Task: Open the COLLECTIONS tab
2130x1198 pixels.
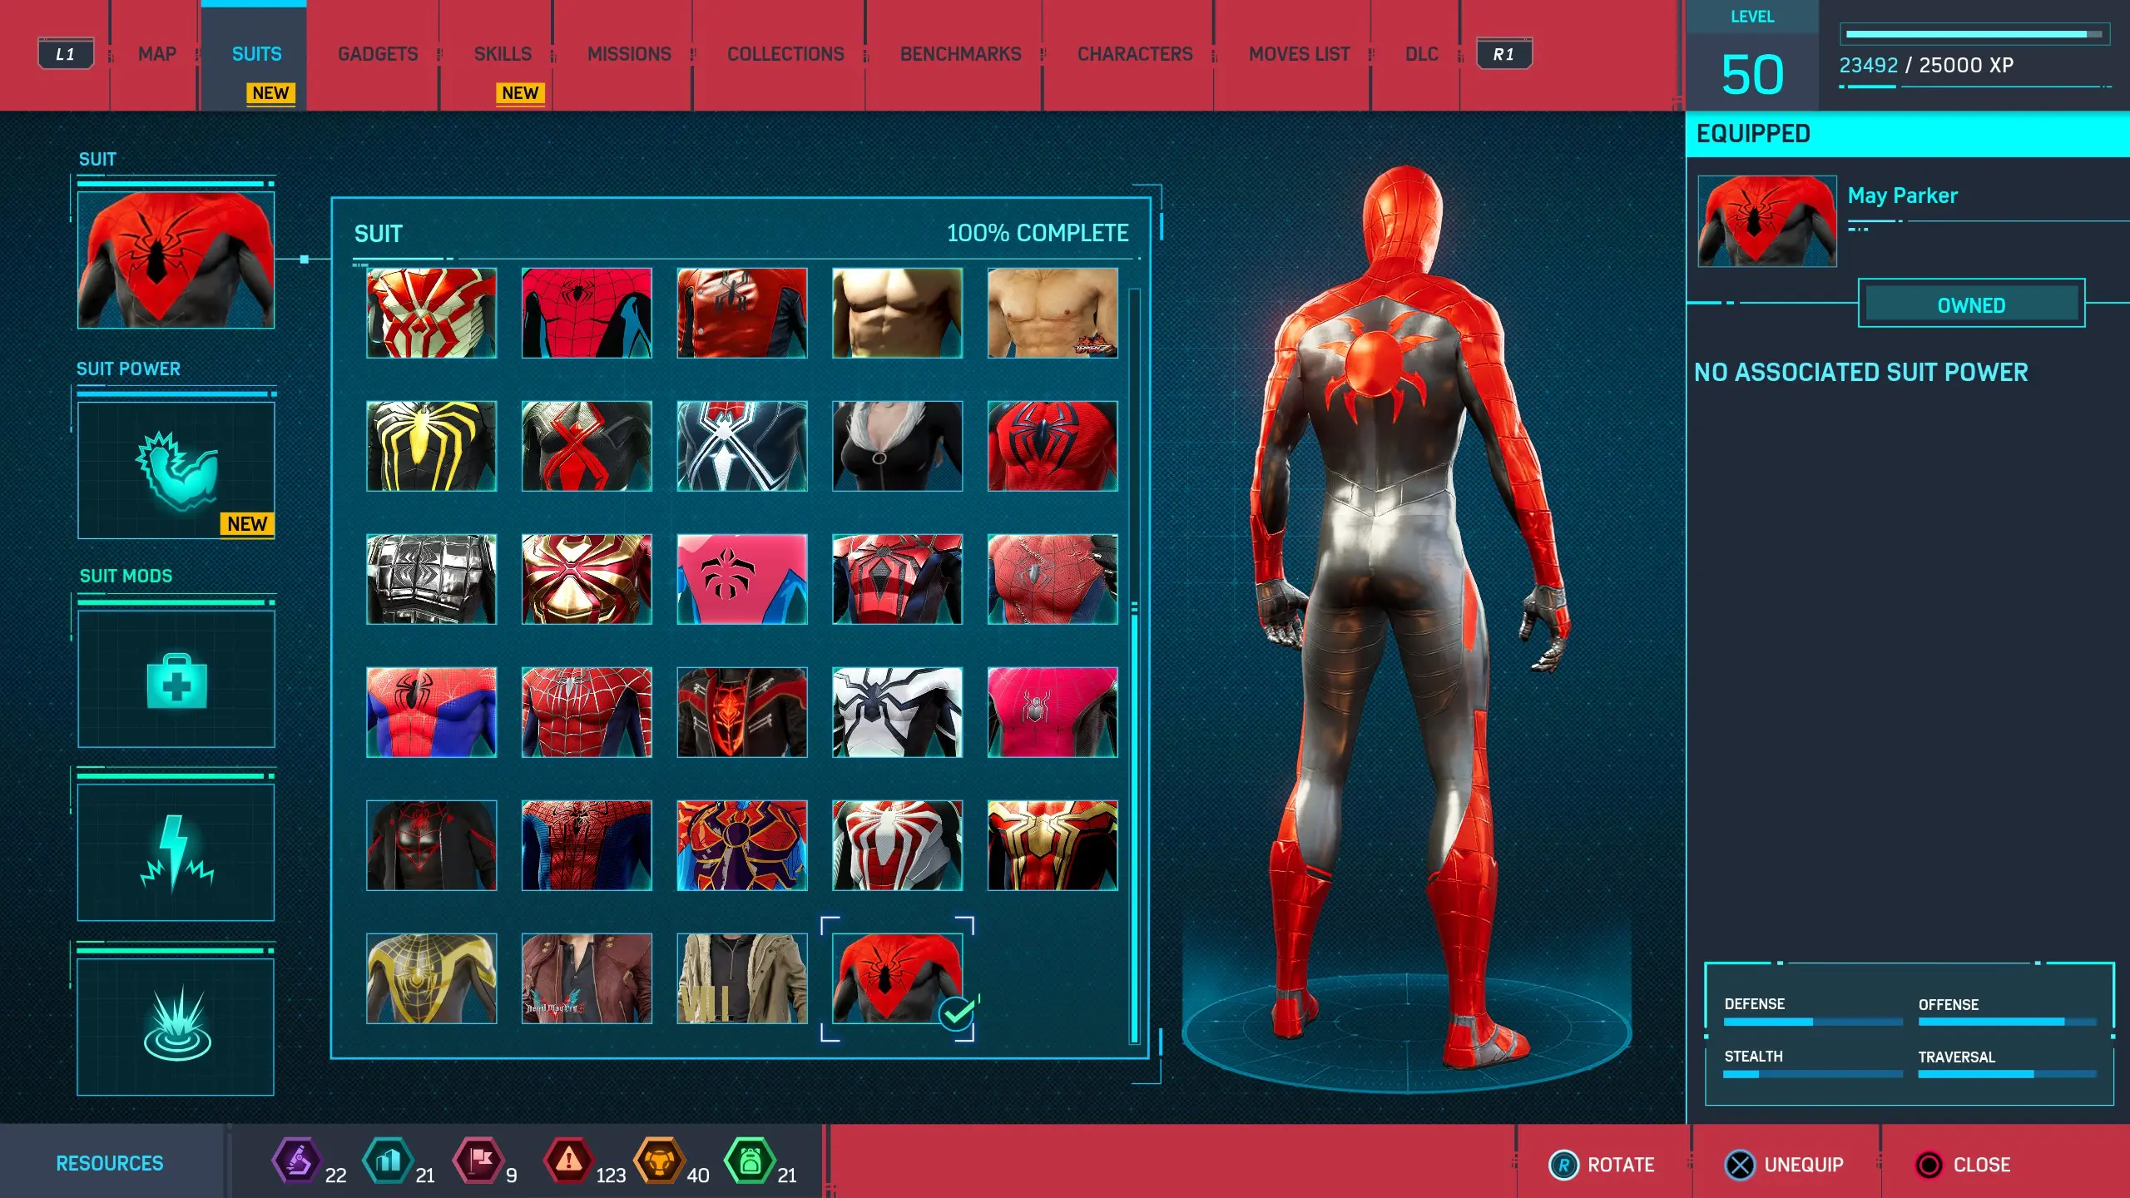Action: coord(785,54)
